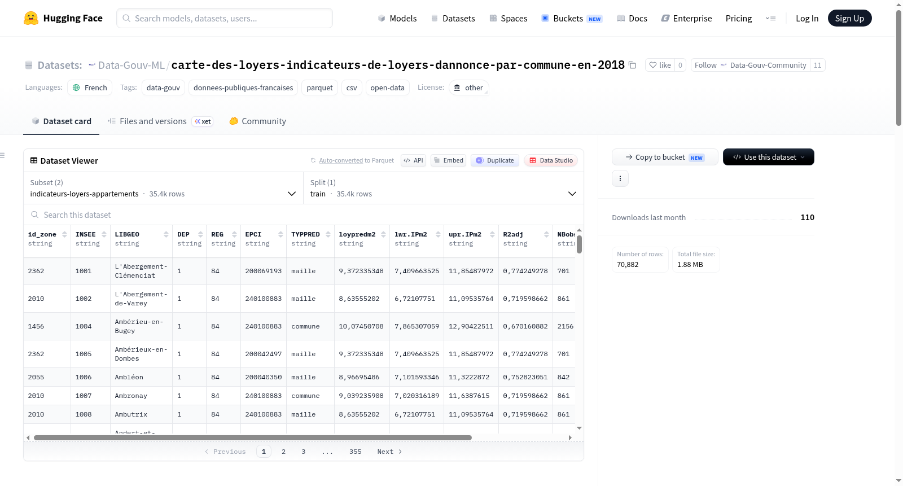Click the table horizontal scrollbar
903x486 pixels.
pos(252,437)
